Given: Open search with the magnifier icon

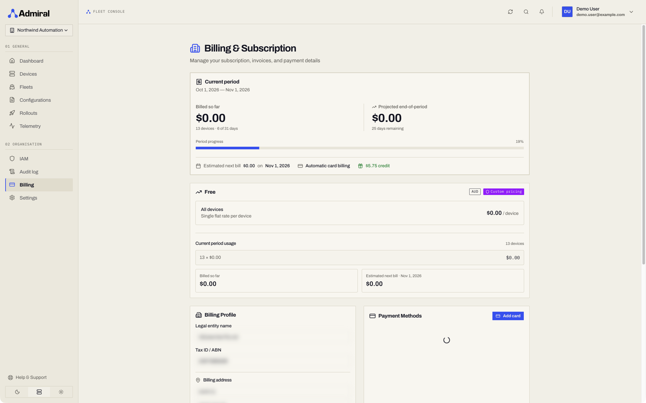Looking at the screenshot, I should (526, 12).
